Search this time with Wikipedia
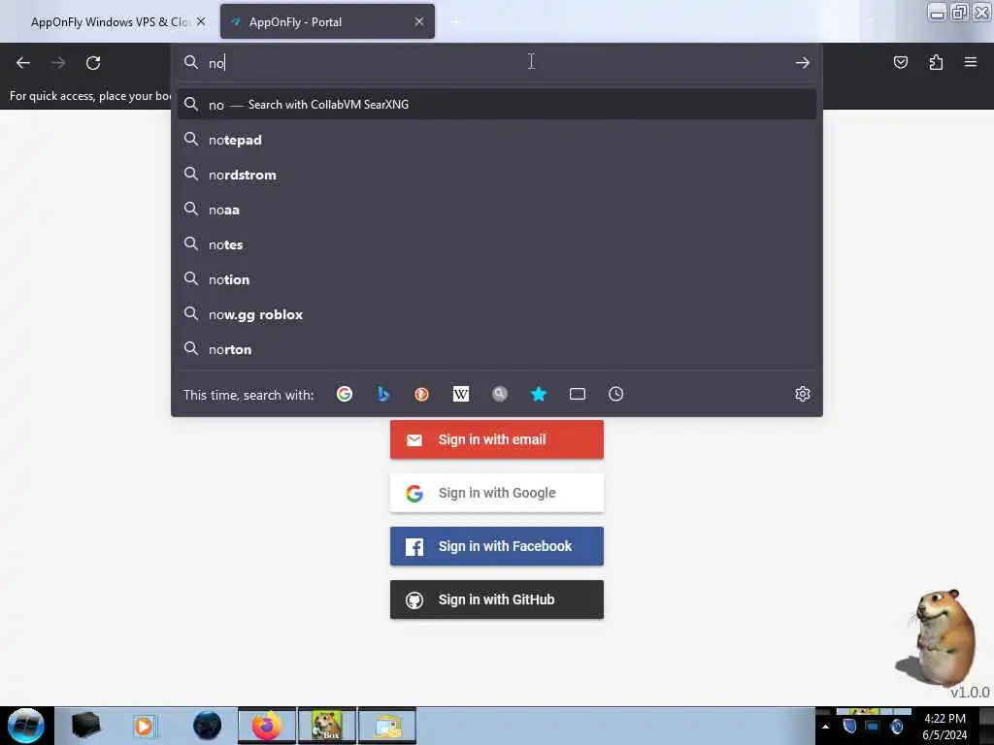This screenshot has width=994, height=745. [x=461, y=394]
